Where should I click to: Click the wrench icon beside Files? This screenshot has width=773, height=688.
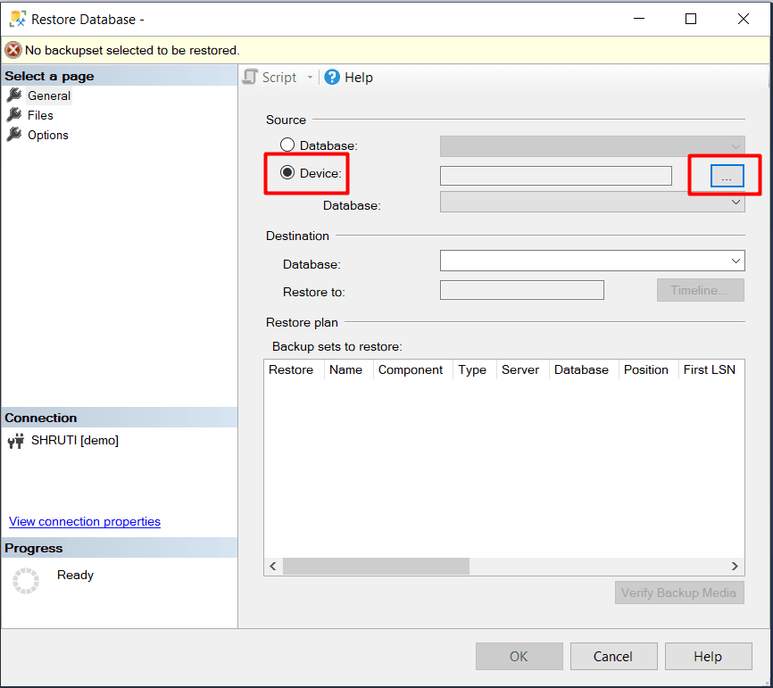(x=14, y=115)
